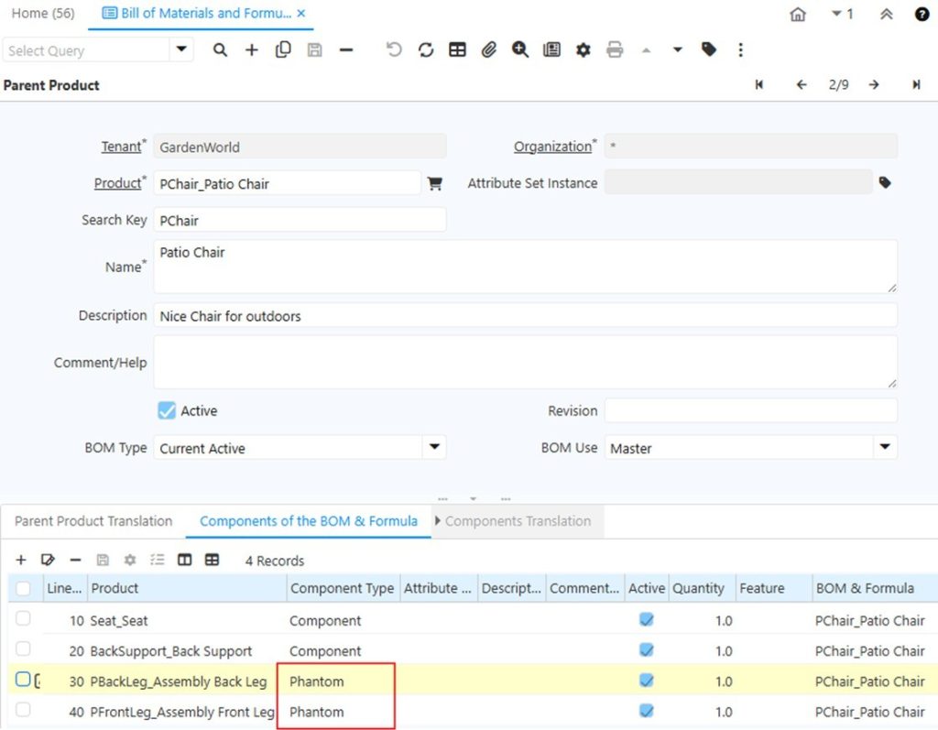Uncheck Active for BackSupport_Back Support row
938x730 pixels.
646,650
